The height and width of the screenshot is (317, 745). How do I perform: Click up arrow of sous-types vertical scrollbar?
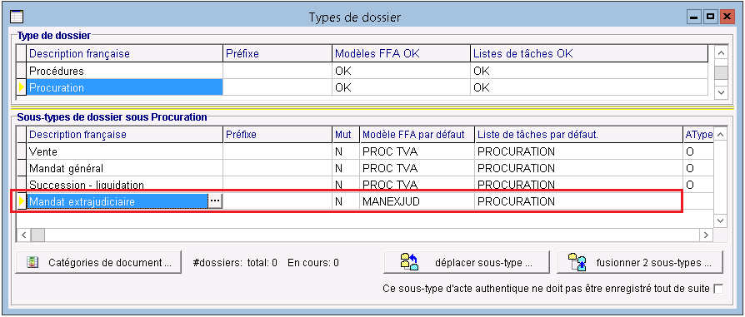721,134
